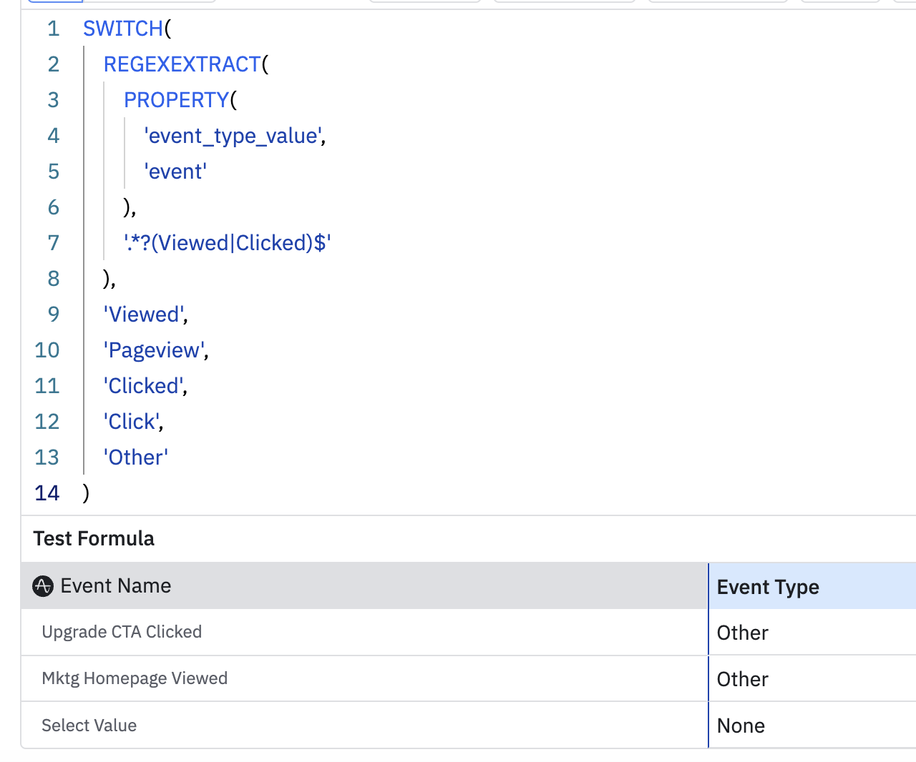The width and height of the screenshot is (916, 762).
Task: Click the 'Other' default value on line 13
Action: [136, 457]
